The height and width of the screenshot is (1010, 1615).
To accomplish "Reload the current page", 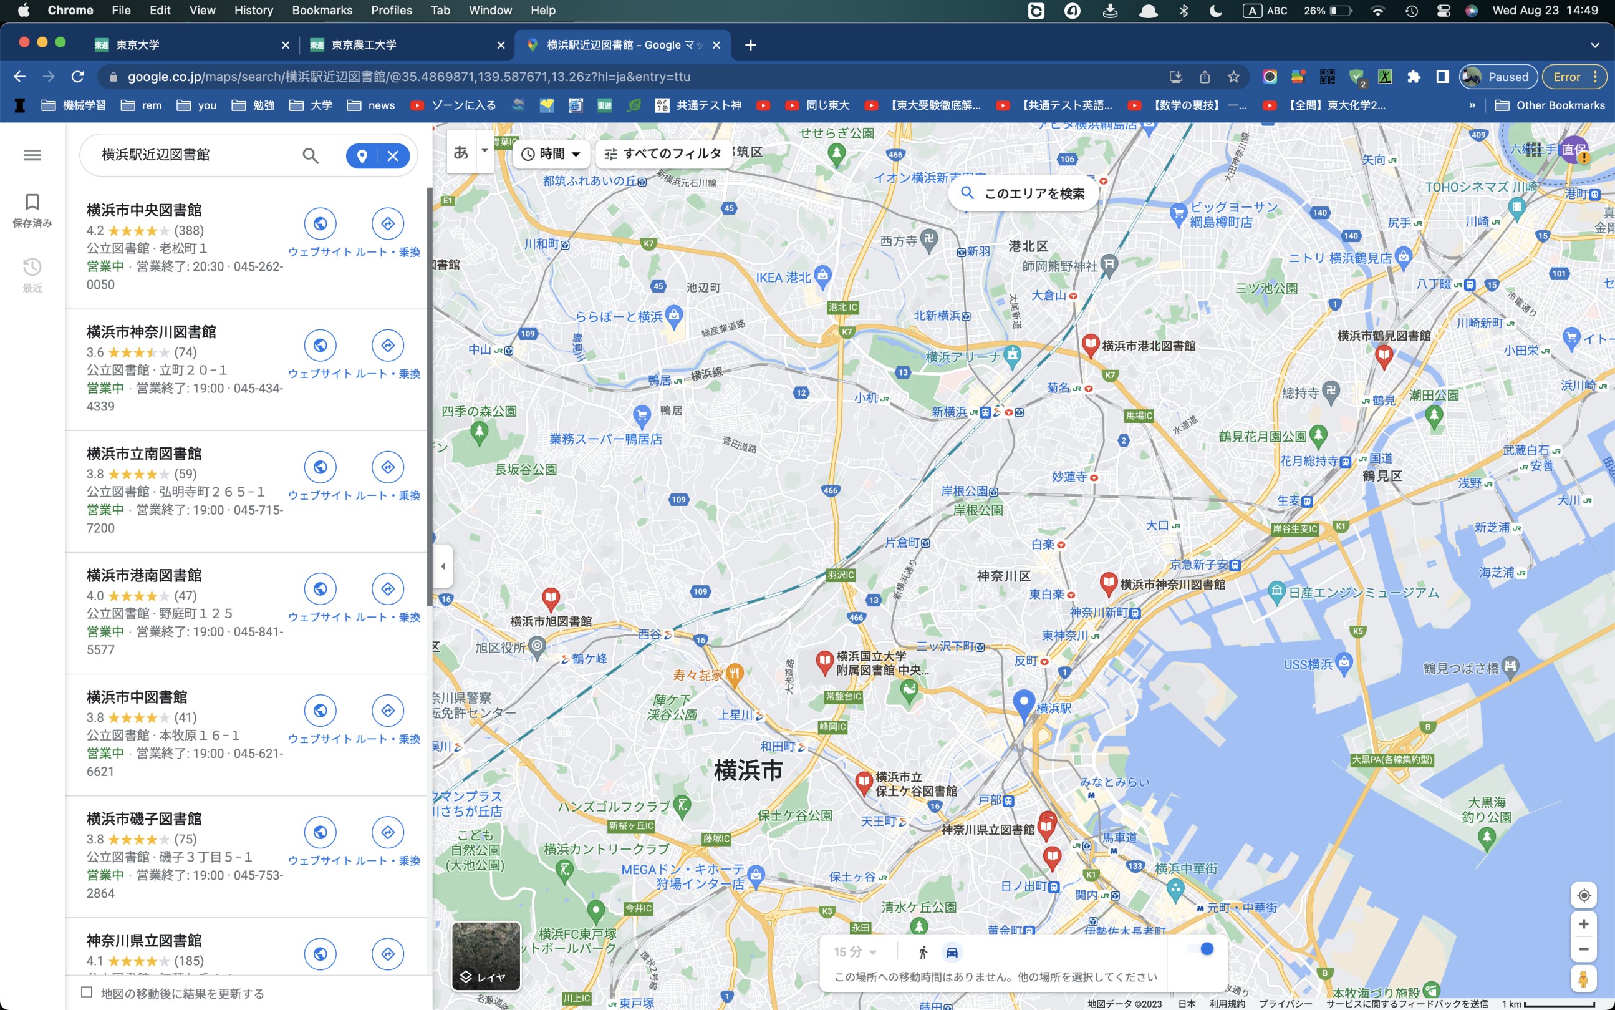I will click(77, 77).
